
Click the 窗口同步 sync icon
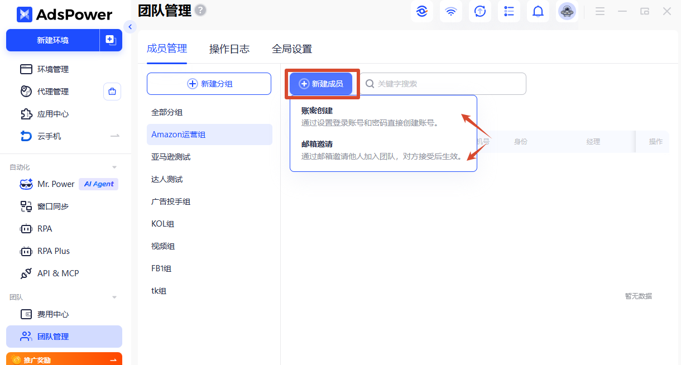coord(26,206)
